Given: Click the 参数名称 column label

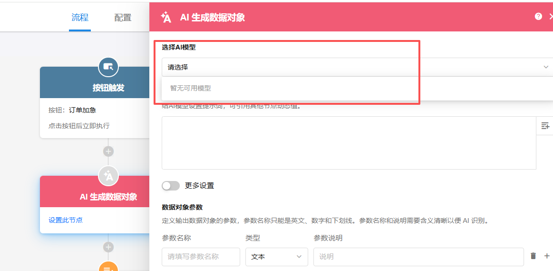Looking at the screenshot, I should tap(176, 238).
